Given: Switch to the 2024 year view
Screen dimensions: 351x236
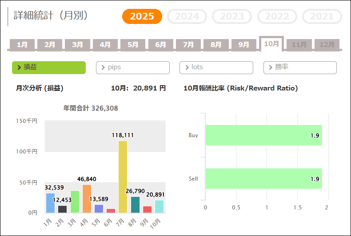Looking at the screenshot, I should (187, 16).
